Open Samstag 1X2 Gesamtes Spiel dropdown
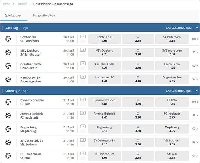This screenshot has height=163, width=200. 182,28
